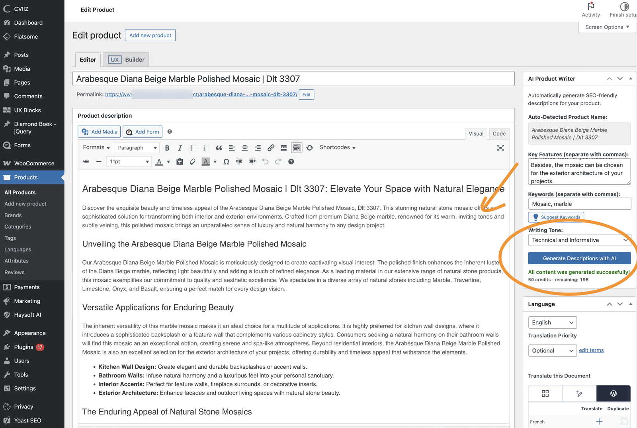Screen dimensions: 637x428
Task: Paste as text clipboard icon
Action: (180, 162)
